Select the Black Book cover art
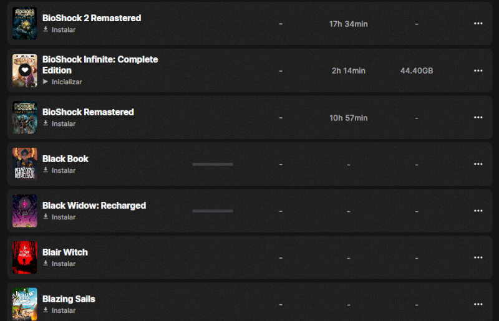The width and height of the screenshot is (499, 321). 24,164
